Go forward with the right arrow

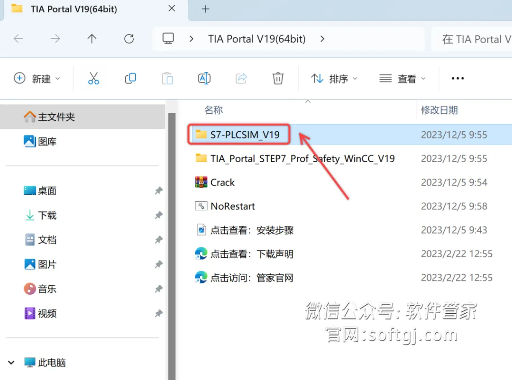(55, 39)
